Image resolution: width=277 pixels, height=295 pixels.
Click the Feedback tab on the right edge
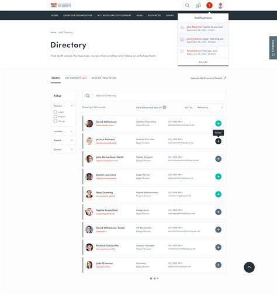tap(273, 48)
